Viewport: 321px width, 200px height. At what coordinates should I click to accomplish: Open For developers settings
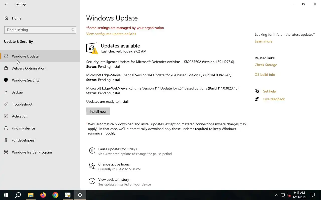(x=40, y=140)
